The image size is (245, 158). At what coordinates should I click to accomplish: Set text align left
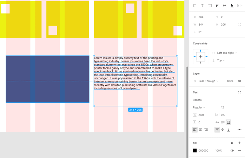pyautogui.click(x=195, y=130)
